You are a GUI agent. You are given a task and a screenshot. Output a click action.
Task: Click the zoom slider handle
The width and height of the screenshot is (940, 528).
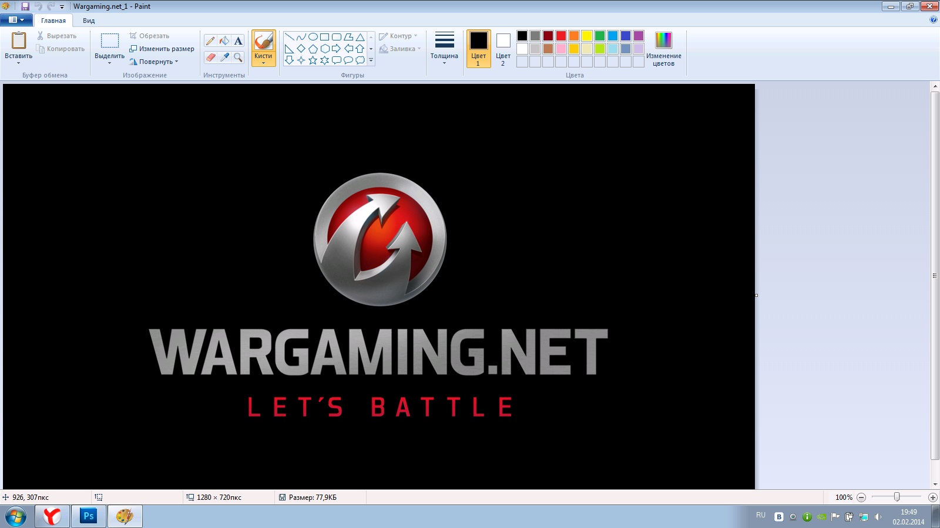[897, 497]
